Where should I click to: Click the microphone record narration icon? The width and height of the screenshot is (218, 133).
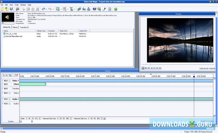tap(104, 9)
